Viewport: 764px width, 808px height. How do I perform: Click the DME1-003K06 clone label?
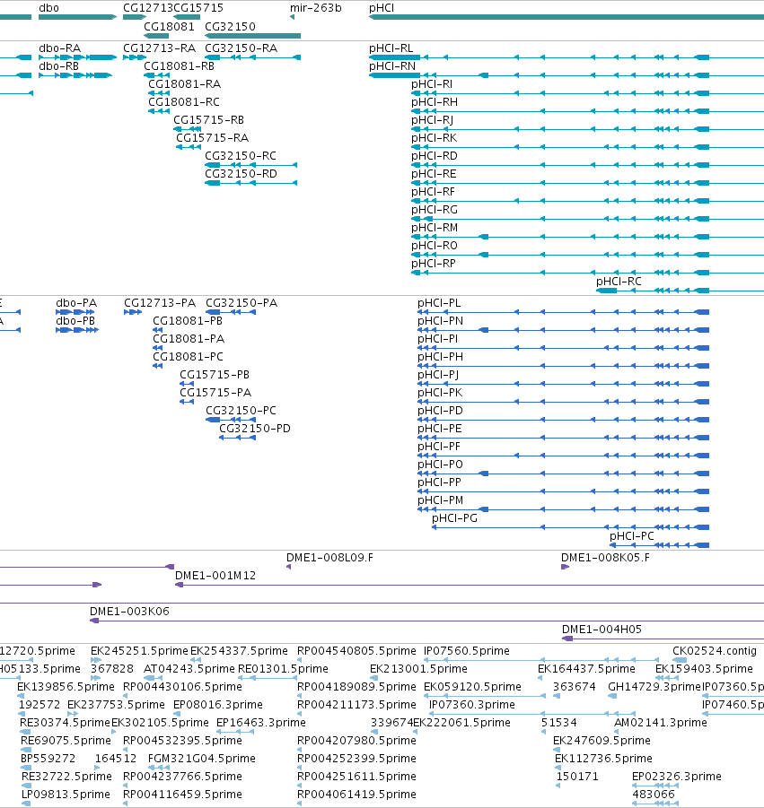[129, 611]
